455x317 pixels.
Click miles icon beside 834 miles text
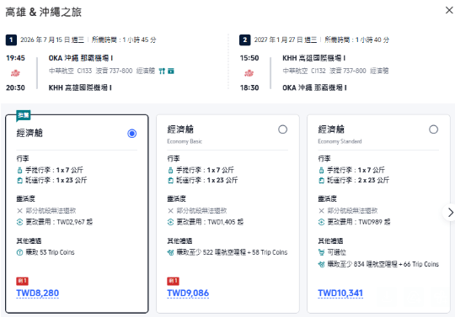tap(321, 264)
